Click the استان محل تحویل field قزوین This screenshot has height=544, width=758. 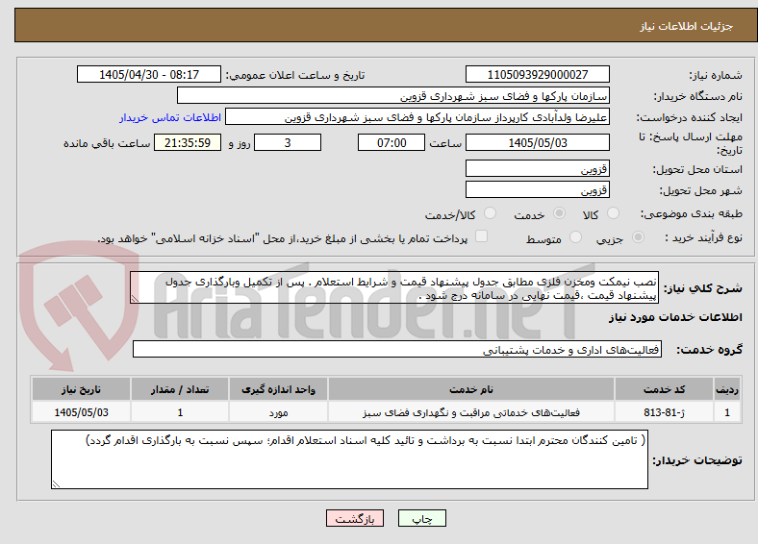pos(537,168)
